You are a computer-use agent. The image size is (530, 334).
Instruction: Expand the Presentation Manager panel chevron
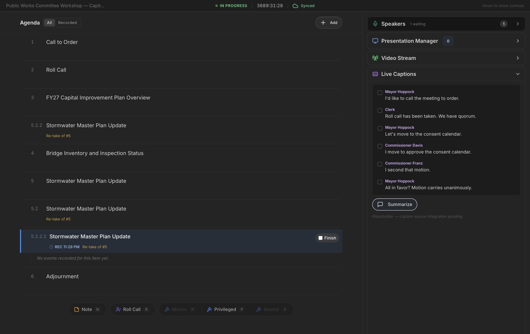[x=518, y=41]
